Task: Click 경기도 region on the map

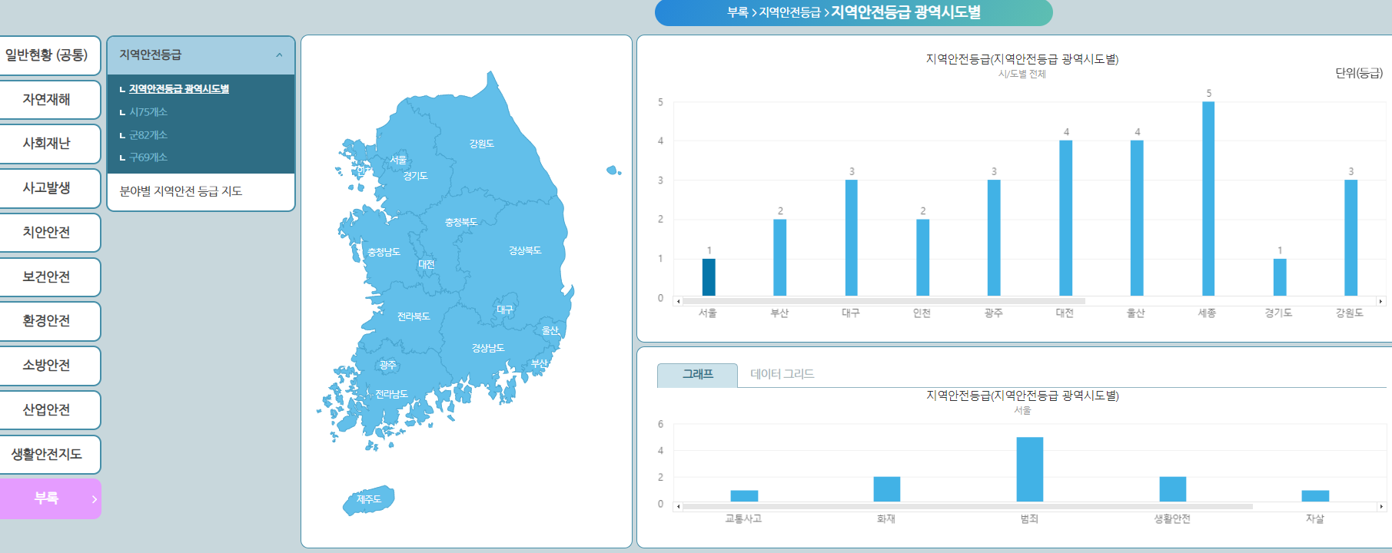Action: coord(416,177)
